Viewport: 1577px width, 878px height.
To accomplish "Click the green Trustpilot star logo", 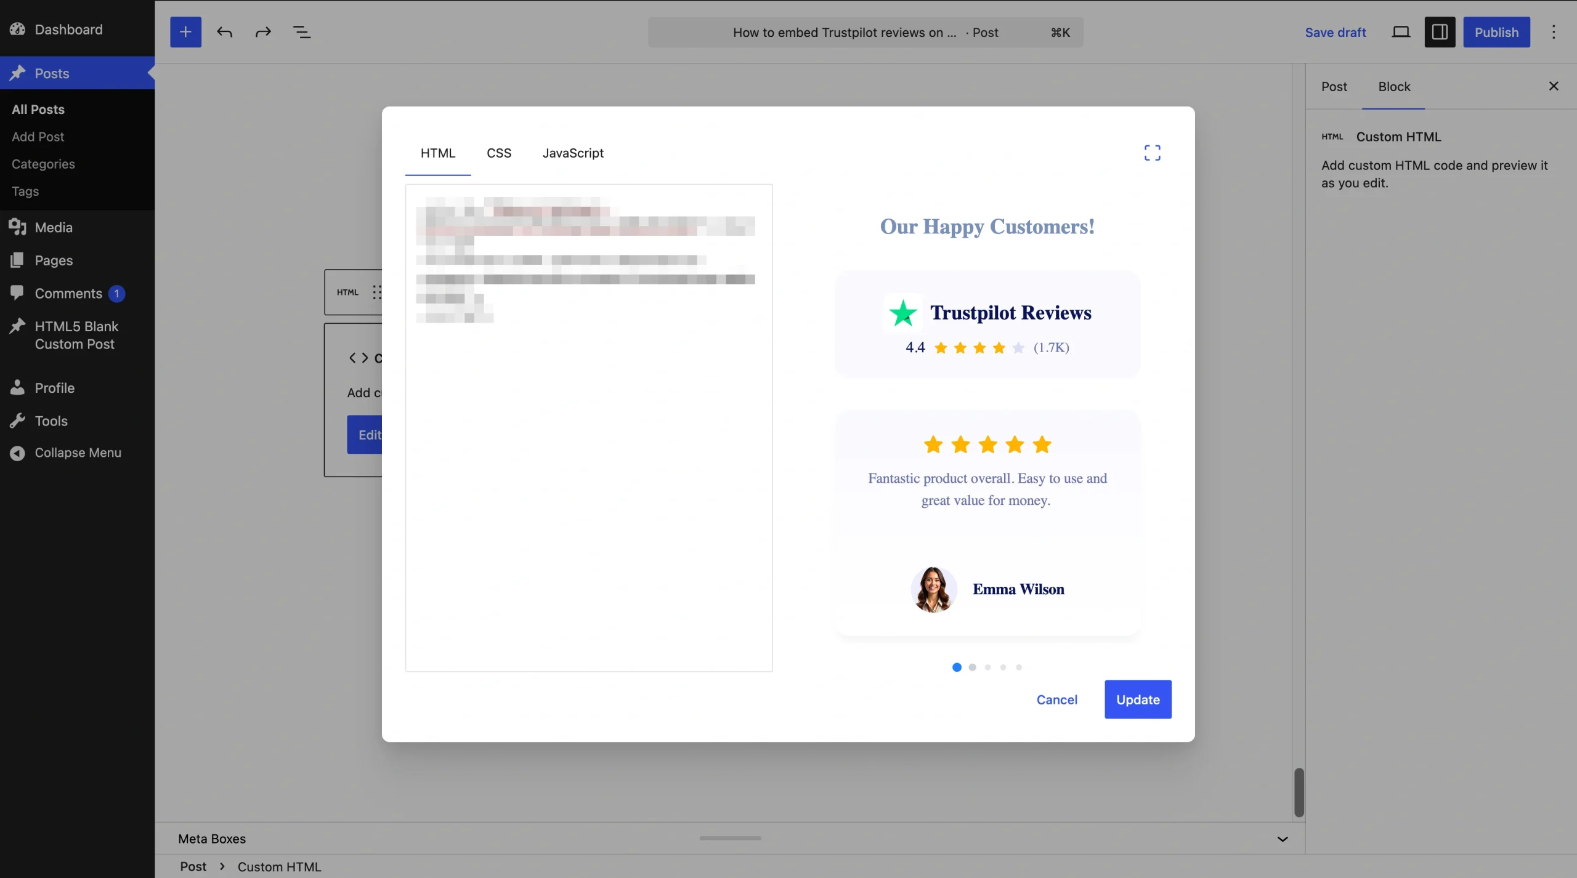I will [903, 313].
